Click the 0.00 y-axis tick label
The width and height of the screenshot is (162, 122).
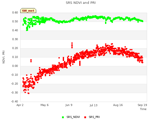pyautogui.click(x=15, y=66)
